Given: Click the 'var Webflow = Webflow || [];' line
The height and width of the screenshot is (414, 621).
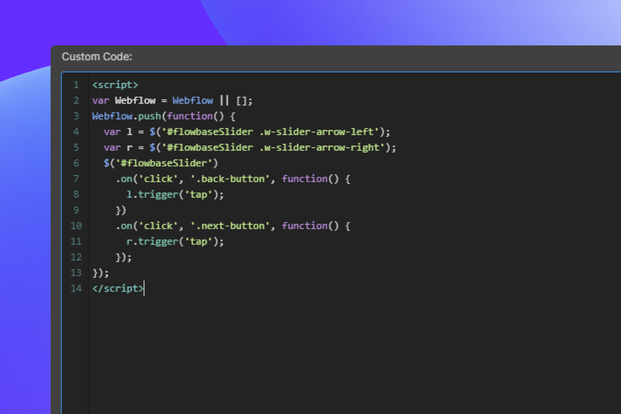Looking at the screenshot, I should (x=172, y=101).
